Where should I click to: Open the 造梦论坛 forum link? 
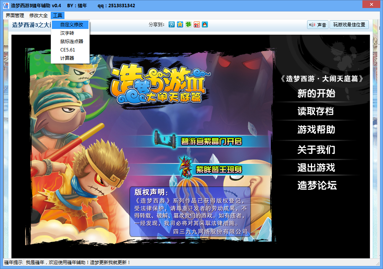pyautogui.click(x=317, y=185)
